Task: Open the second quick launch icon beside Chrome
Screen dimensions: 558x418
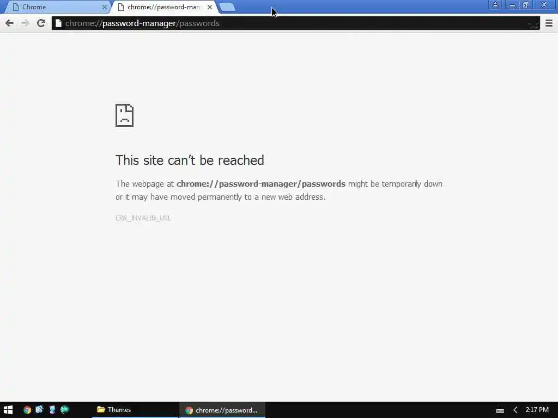Action: [x=39, y=409]
